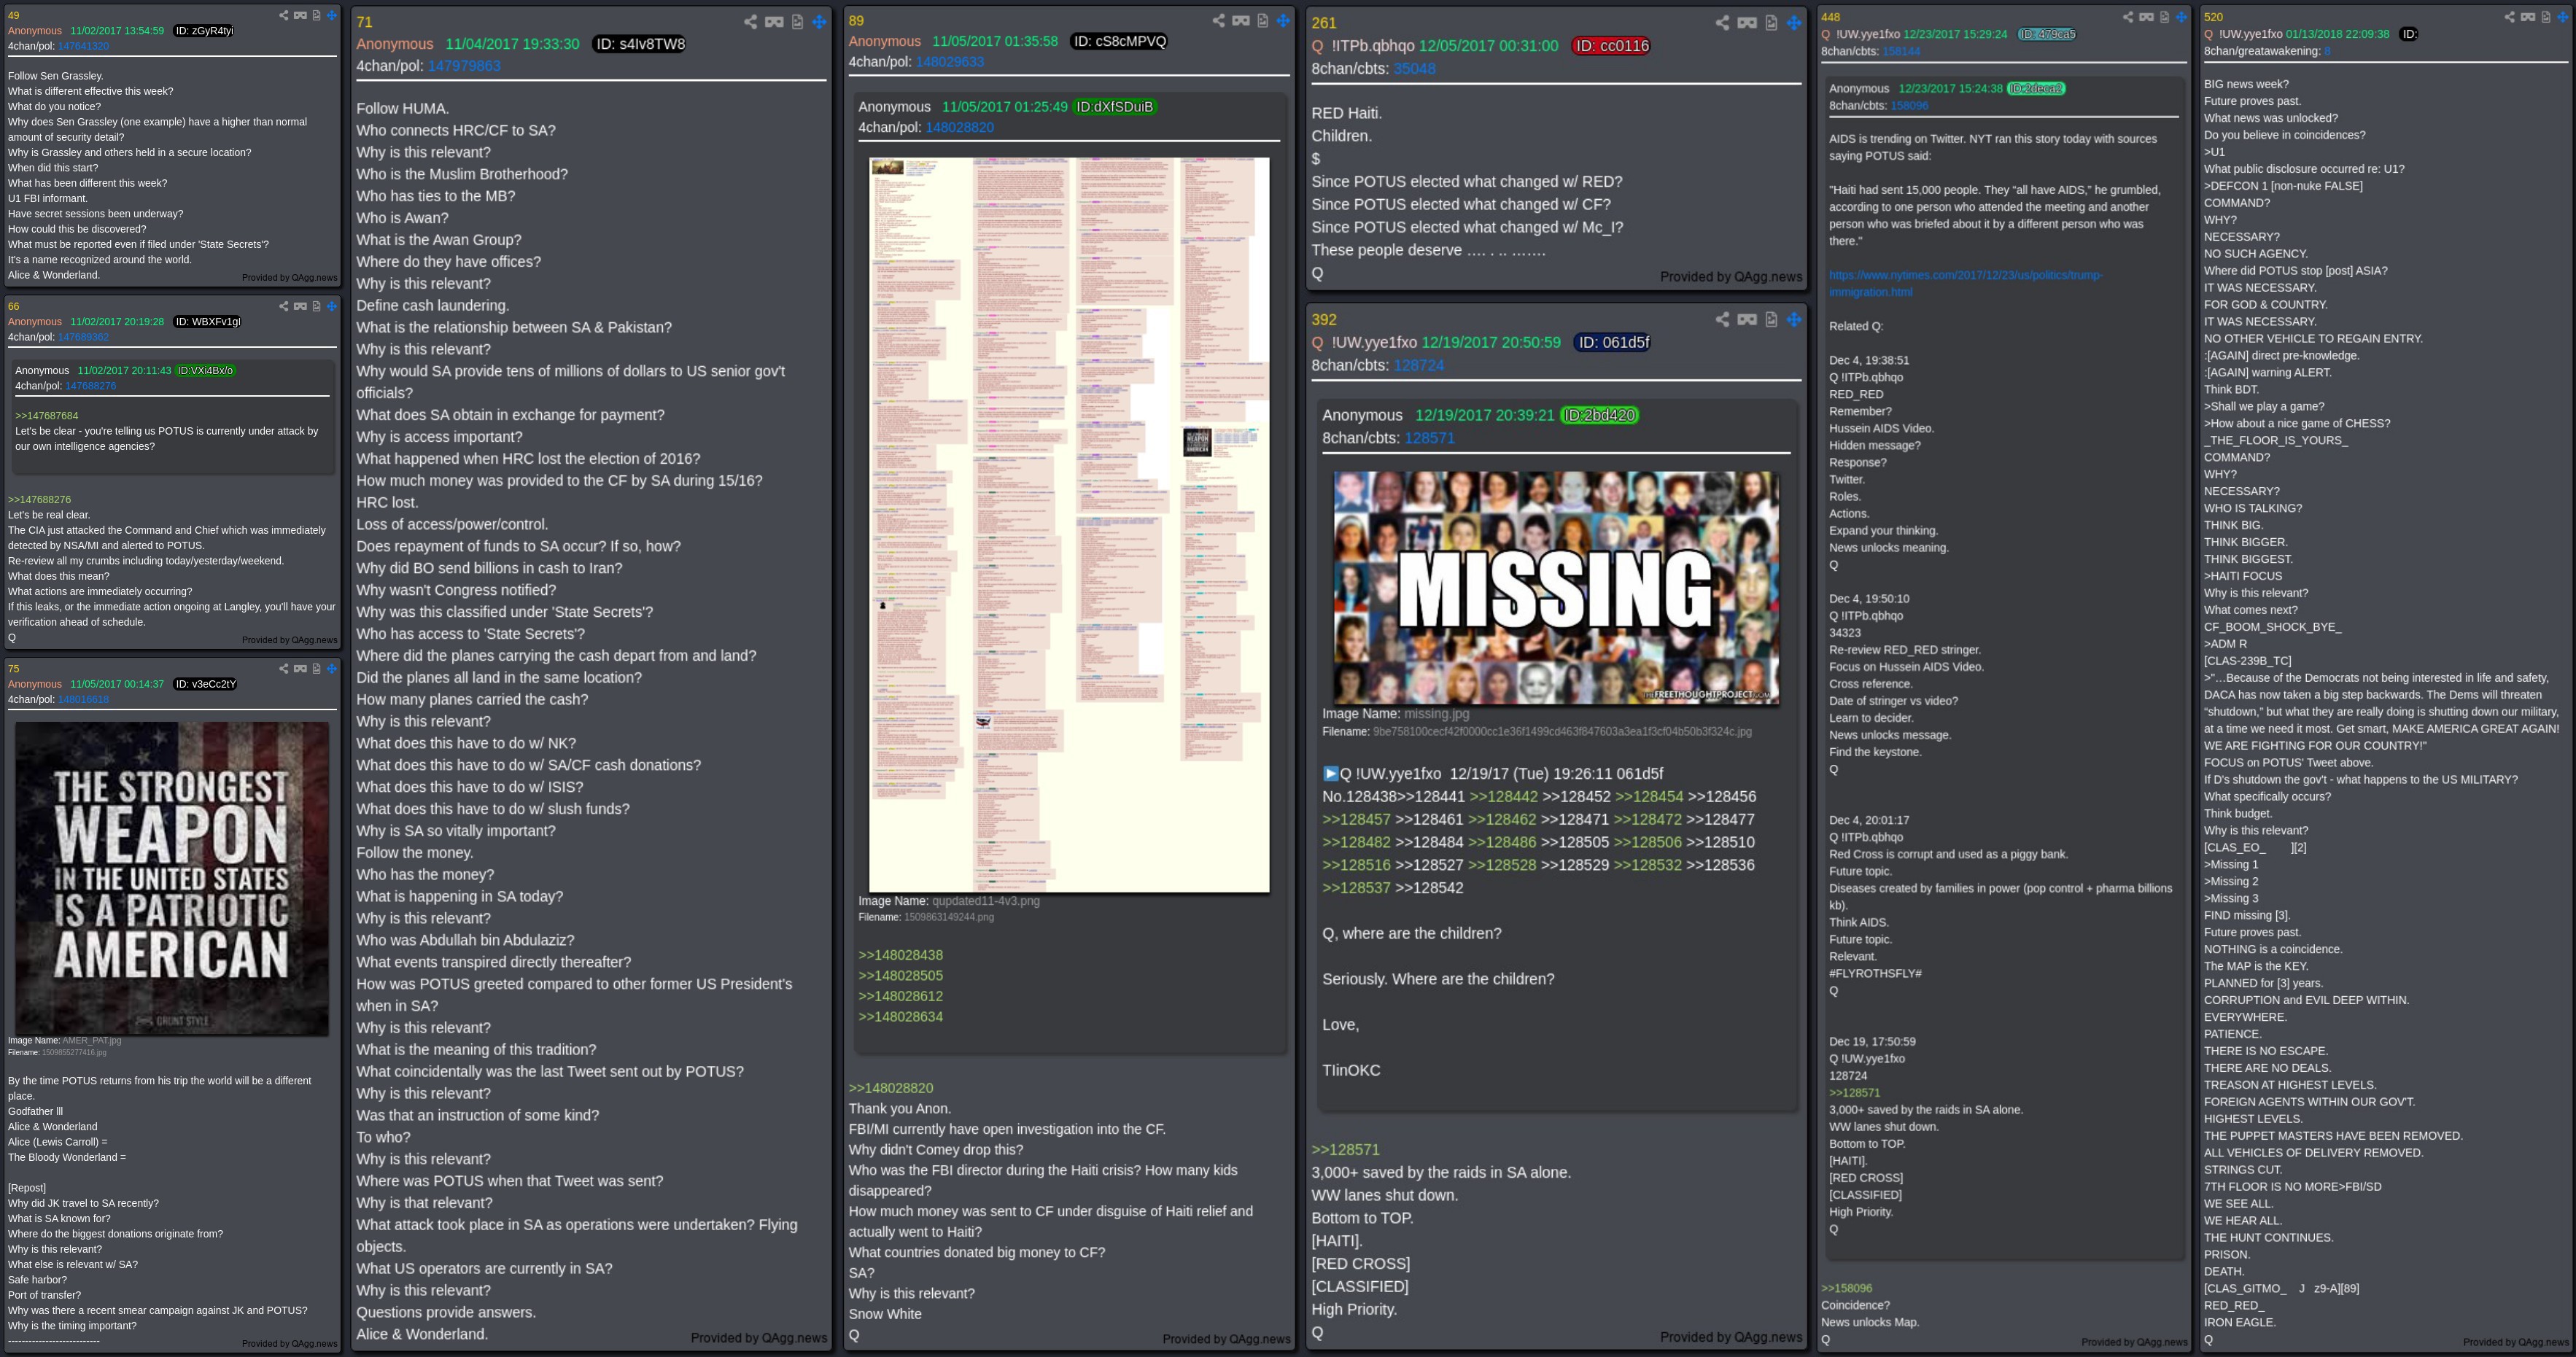Viewport: 2576px width, 1357px height.
Task: Follow the reply reference >>148028505
Action: click(x=900, y=976)
